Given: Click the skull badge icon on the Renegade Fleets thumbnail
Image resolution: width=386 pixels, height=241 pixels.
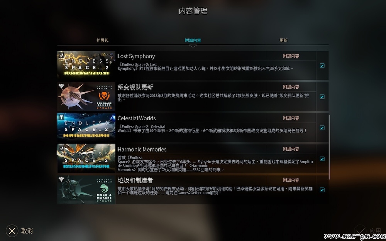Looking at the screenshot, I should 61,86.
